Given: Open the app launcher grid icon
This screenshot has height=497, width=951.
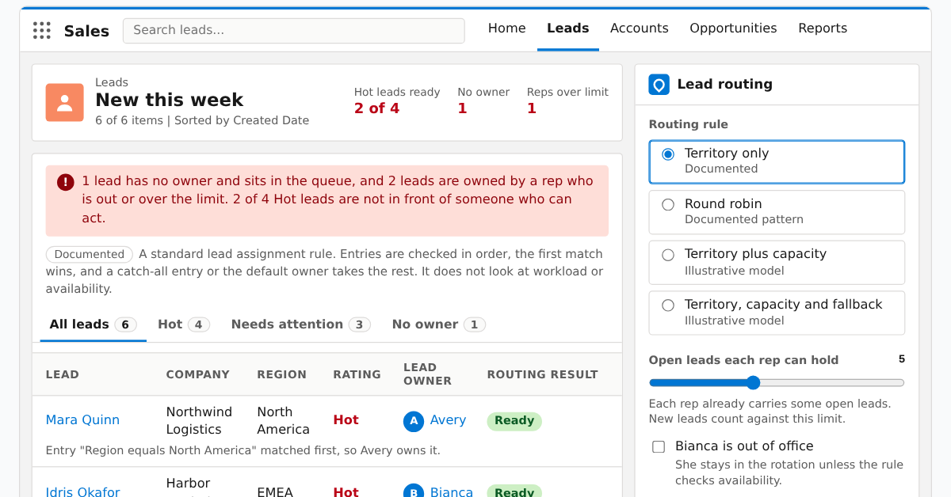Looking at the screenshot, I should click(x=42, y=31).
